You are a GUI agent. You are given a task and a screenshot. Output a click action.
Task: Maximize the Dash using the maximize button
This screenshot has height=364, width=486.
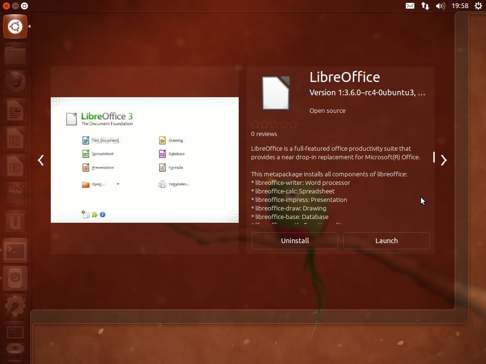pyautogui.click(x=25, y=6)
